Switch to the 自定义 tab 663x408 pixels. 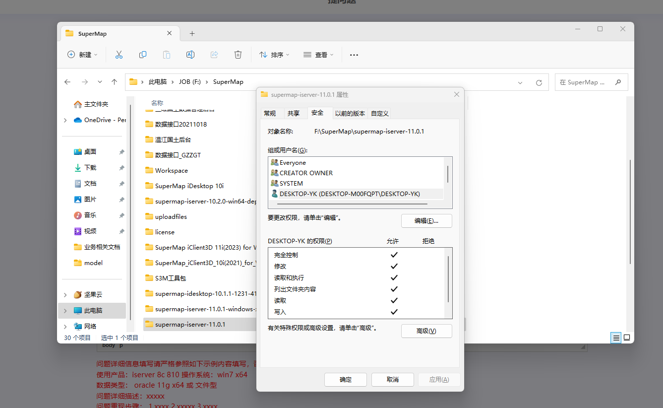(x=380, y=114)
